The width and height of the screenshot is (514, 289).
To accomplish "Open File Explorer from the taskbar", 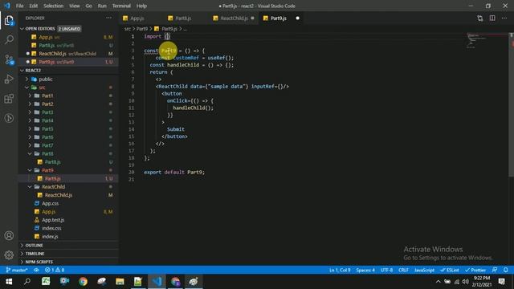I will click(120, 282).
